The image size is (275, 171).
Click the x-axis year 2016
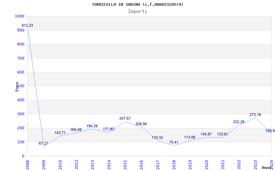coord(141,165)
